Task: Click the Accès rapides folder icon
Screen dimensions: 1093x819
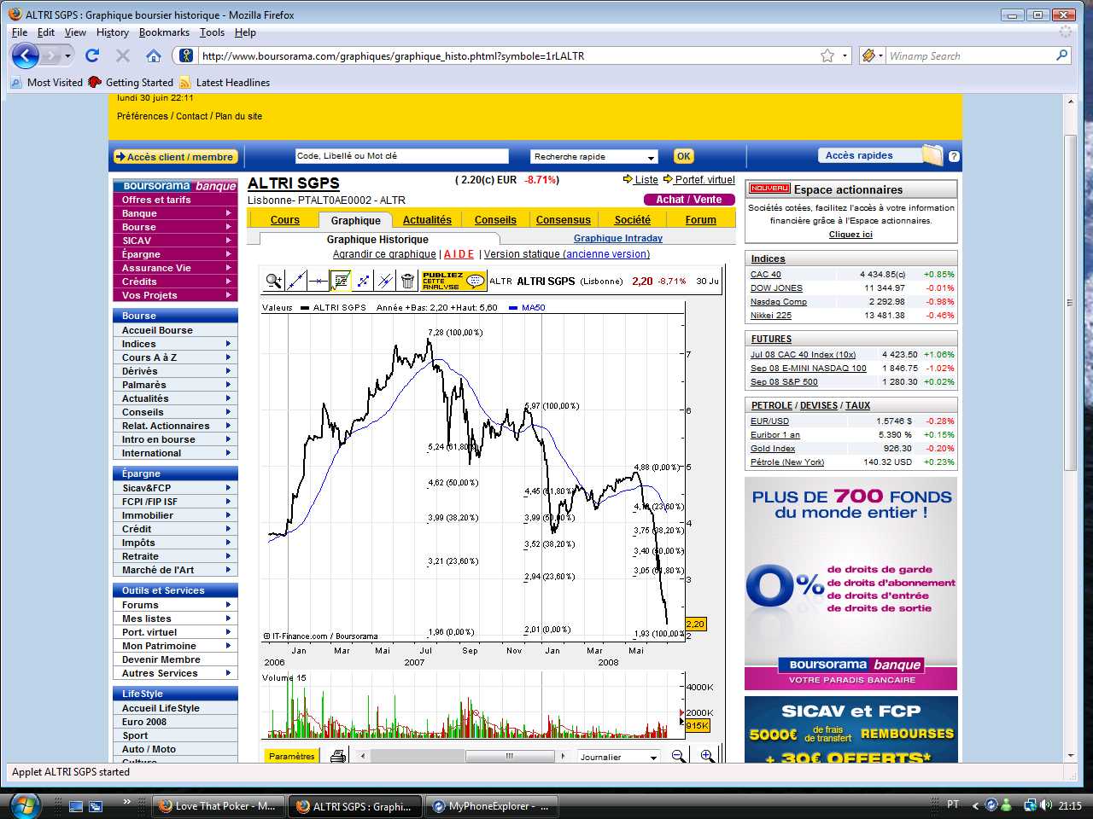Action: [933, 155]
